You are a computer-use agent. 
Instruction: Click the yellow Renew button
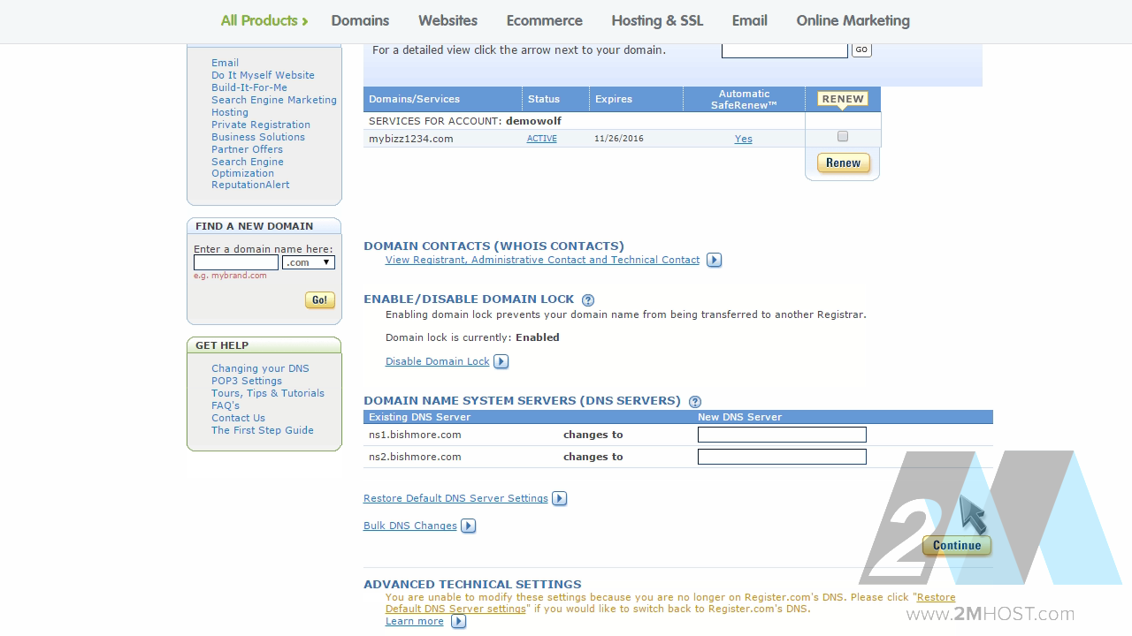(844, 163)
